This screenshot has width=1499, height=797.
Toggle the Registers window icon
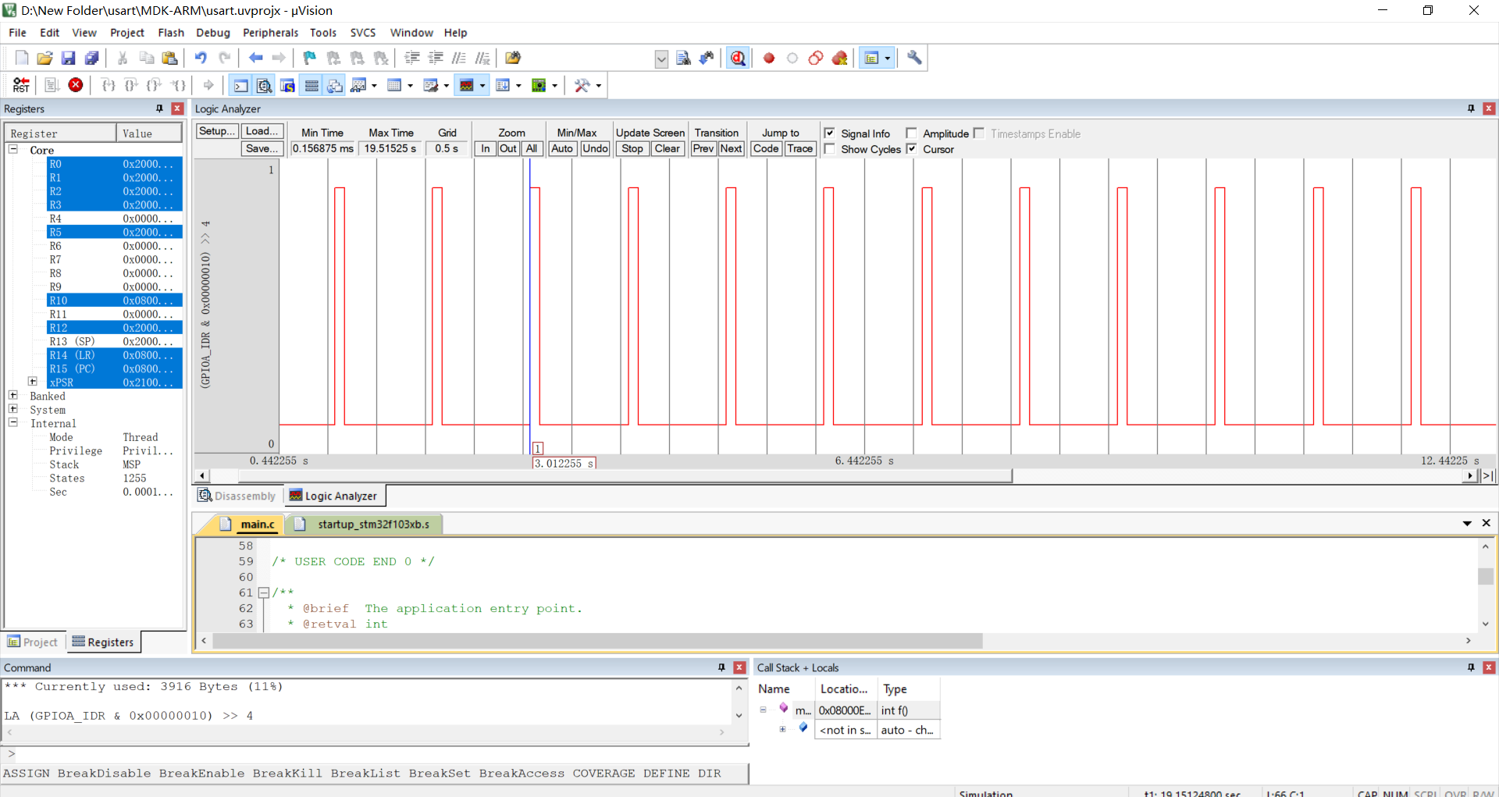pyautogui.click(x=312, y=85)
